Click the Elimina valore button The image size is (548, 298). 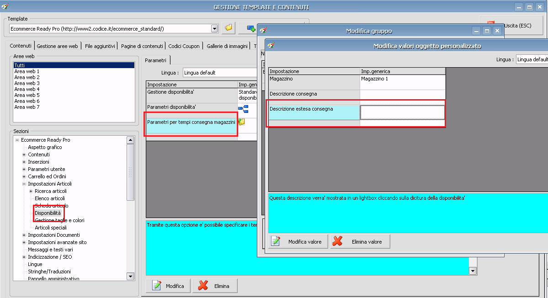click(x=360, y=241)
